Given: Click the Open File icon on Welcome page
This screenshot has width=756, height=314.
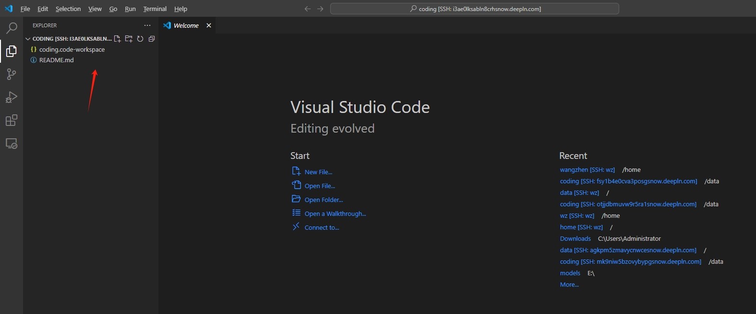Looking at the screenshot, I should [296, 185].
